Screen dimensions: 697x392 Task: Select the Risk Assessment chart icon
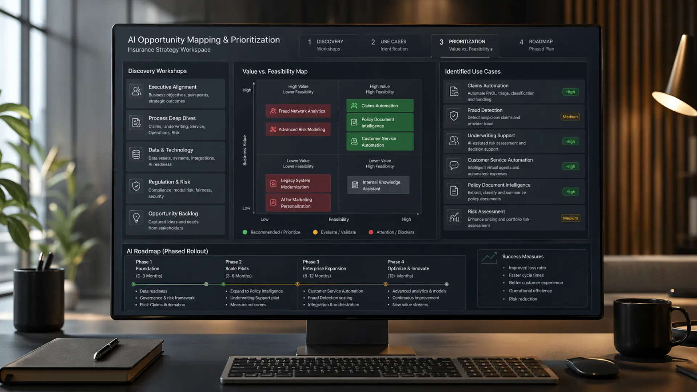[454, 217]
